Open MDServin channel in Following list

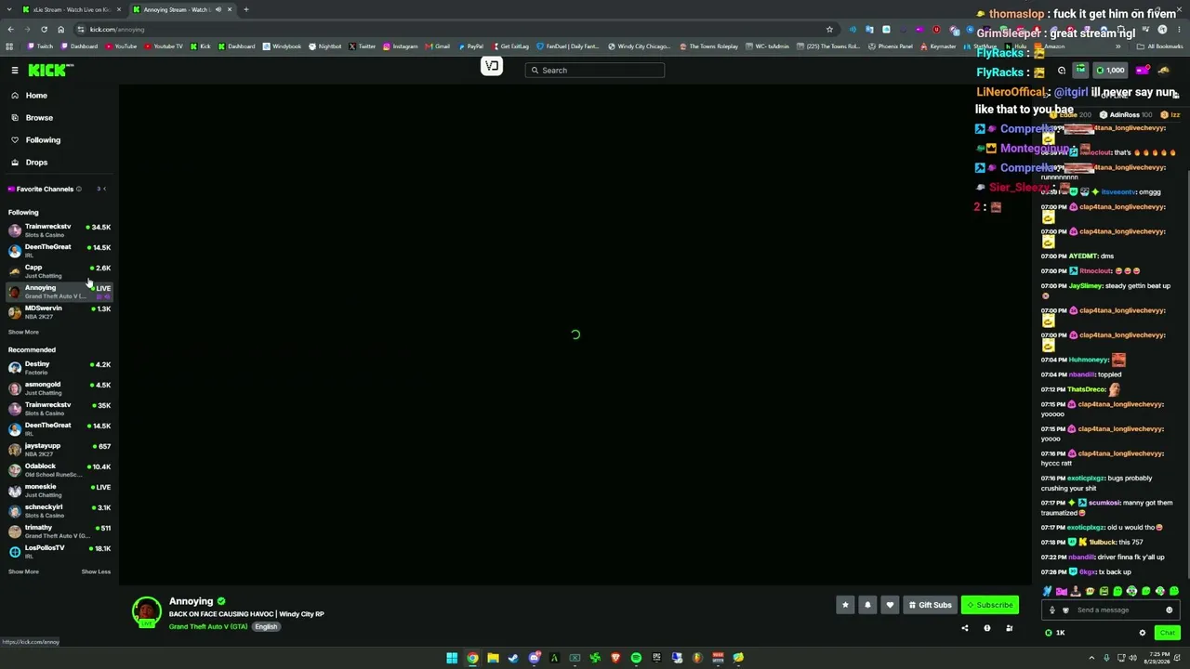[59, 311]
